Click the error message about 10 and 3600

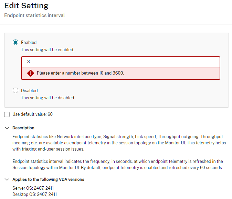81,73
